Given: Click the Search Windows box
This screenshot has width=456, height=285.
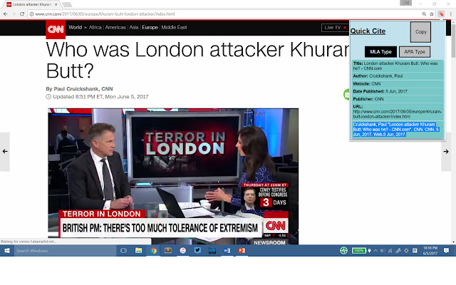Looking at the screenshot, I should 65,251.
